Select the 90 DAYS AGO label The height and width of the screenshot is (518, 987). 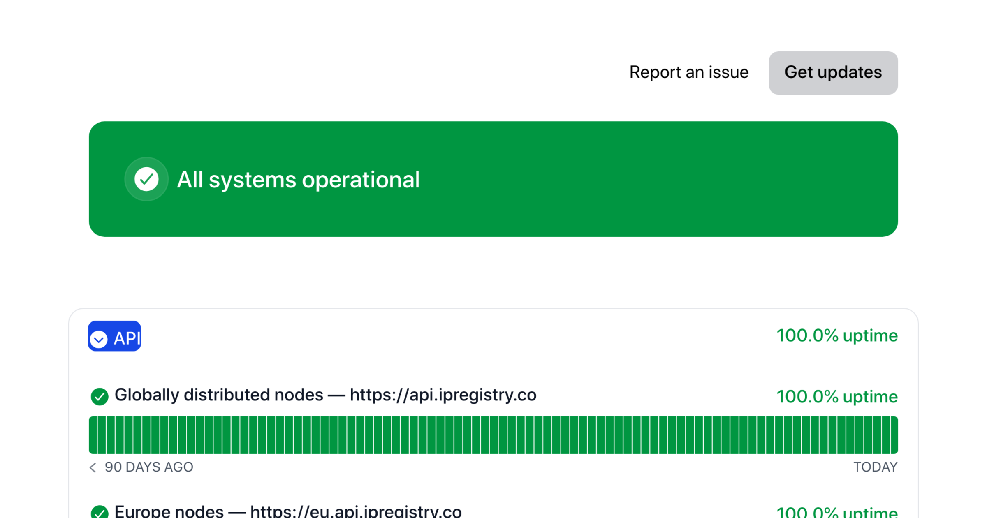pos(149,467)
